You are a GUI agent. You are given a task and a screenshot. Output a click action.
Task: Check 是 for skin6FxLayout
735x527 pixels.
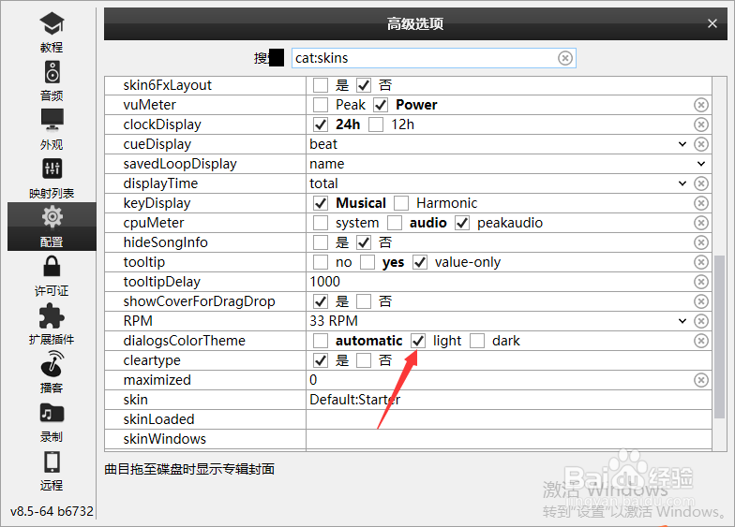(321, 85)
